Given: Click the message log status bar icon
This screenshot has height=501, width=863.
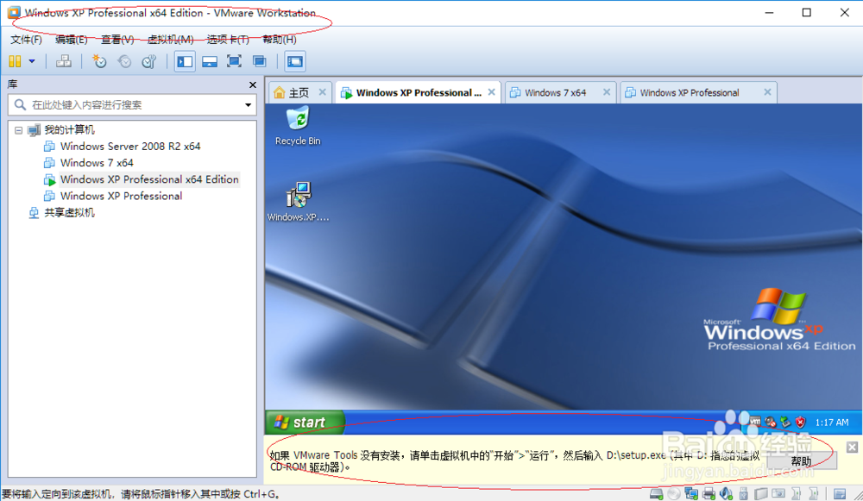Looking at the screenshot, I should (840, 494).
